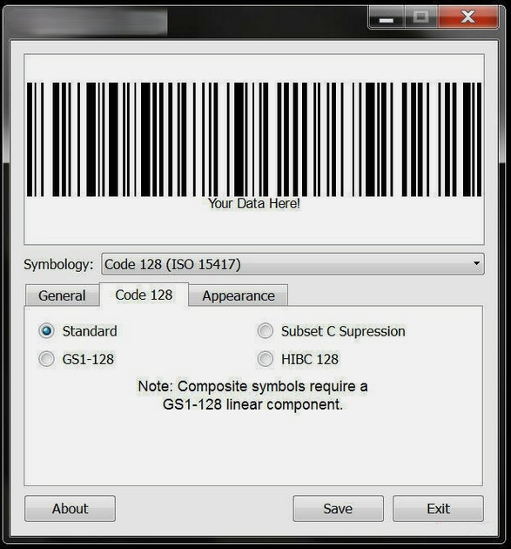
Task: Close the window with the X button
Action: pyautogui.click(x=468, y=17)
